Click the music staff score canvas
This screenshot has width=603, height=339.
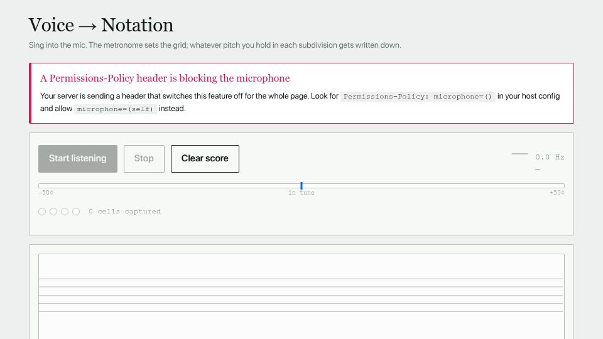[x=301, y=296]
